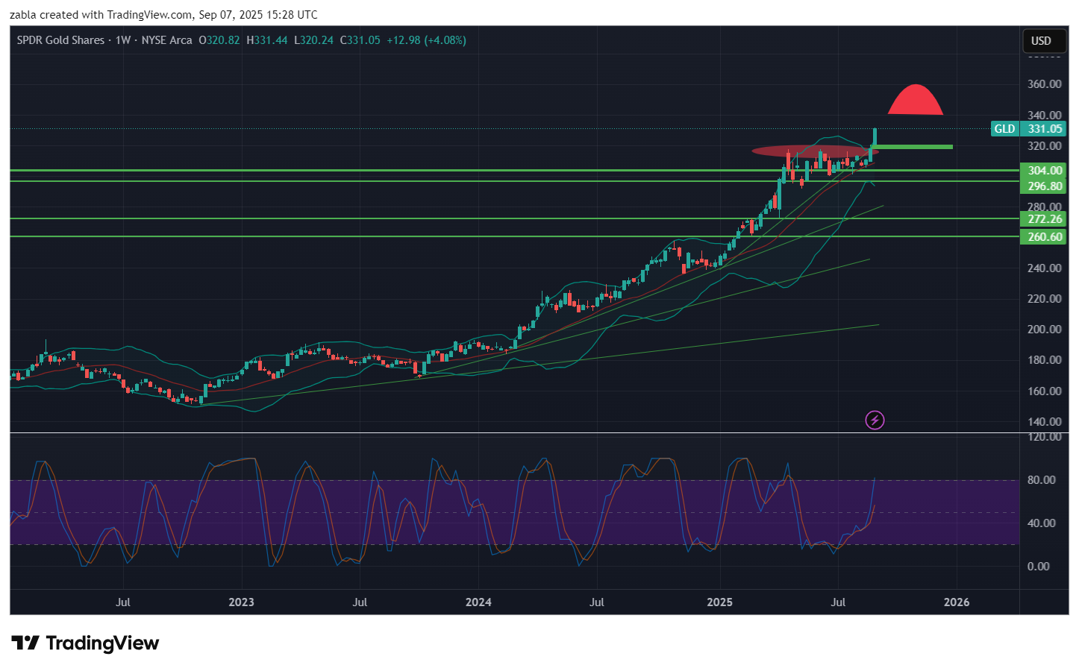
Task: Select the 296.80 price level label
Action: (x=1044, y=186)
